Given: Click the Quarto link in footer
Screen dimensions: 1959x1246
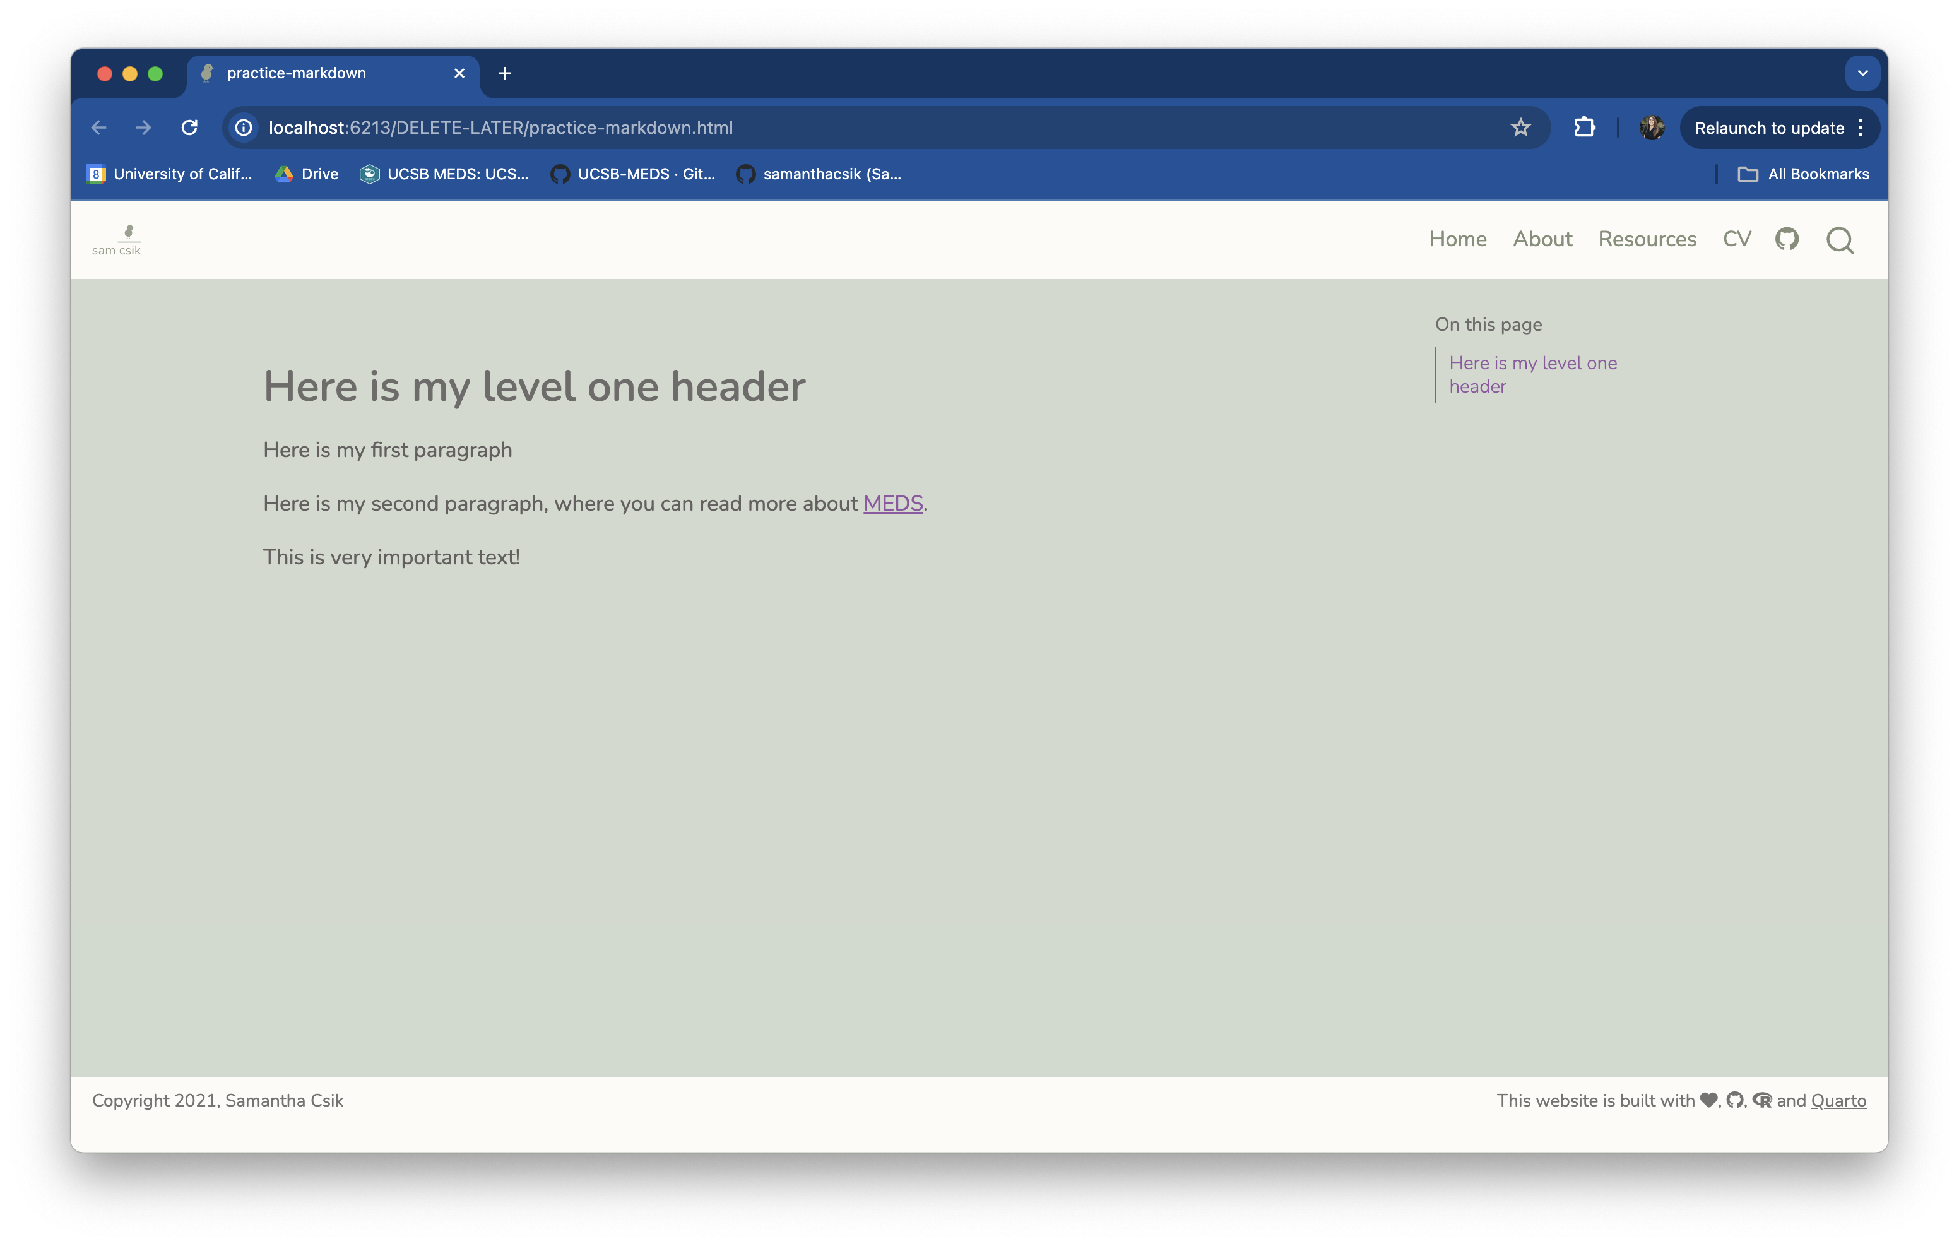Looking at the screenshot, I should 1838,1100.
